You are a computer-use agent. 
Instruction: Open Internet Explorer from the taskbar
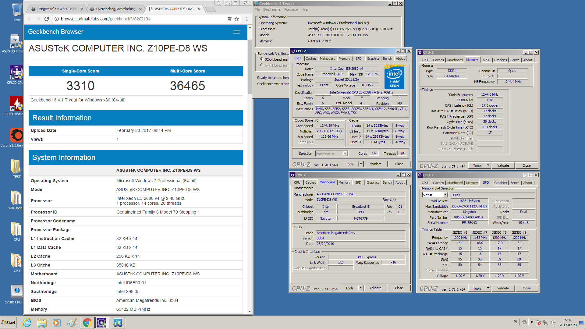coord(27,323)
